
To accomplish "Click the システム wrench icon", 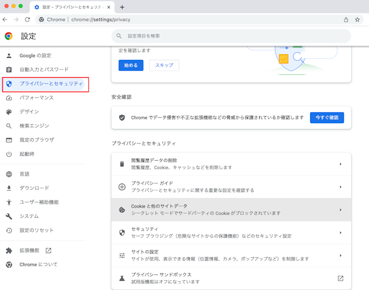I will [9, 216].
